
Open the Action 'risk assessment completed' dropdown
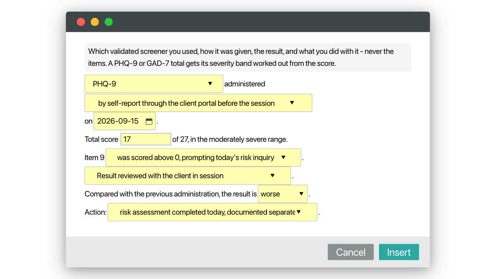[212, 212]
